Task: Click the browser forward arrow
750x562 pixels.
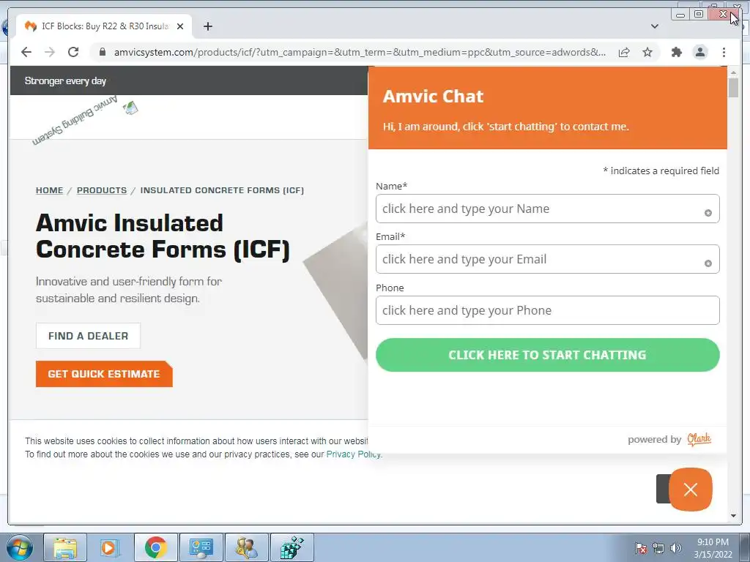Action: pos(50,52)
